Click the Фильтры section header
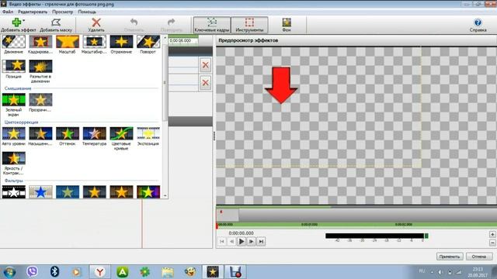 [x=14, y=181]
